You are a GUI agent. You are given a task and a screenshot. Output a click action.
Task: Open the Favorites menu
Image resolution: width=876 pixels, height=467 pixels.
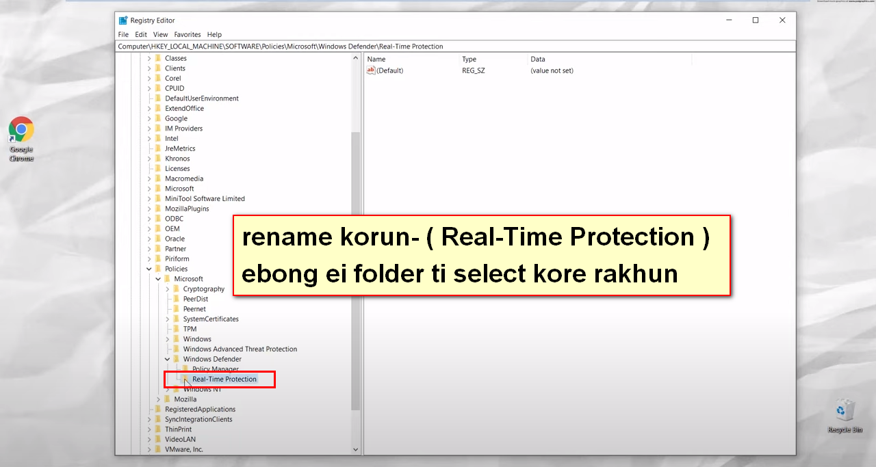(x=188, y=34)
